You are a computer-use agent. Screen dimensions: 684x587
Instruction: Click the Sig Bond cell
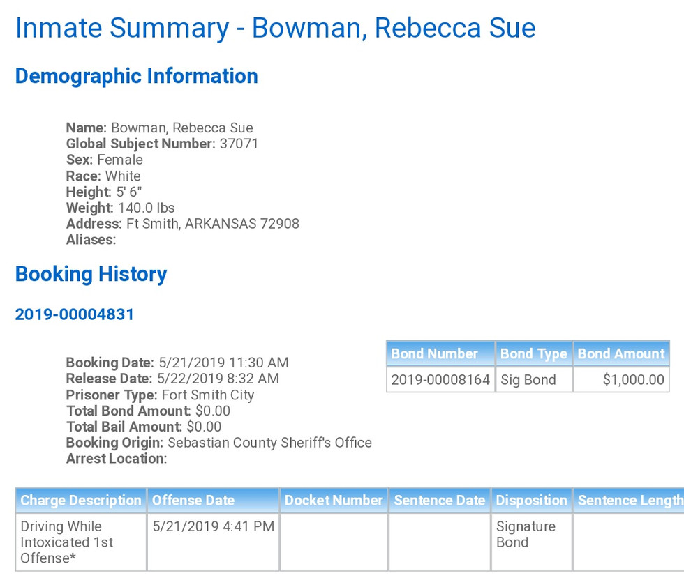[x=528, y=380]
